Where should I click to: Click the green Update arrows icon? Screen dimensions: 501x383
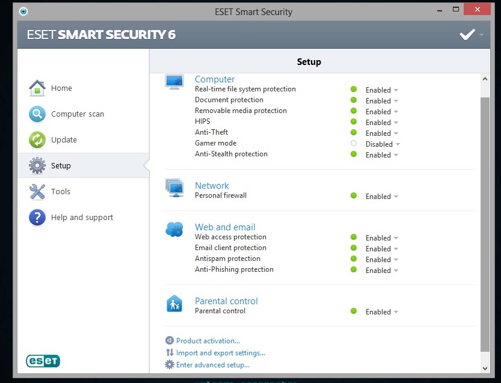pyautogui.click(x=37, y=140)
